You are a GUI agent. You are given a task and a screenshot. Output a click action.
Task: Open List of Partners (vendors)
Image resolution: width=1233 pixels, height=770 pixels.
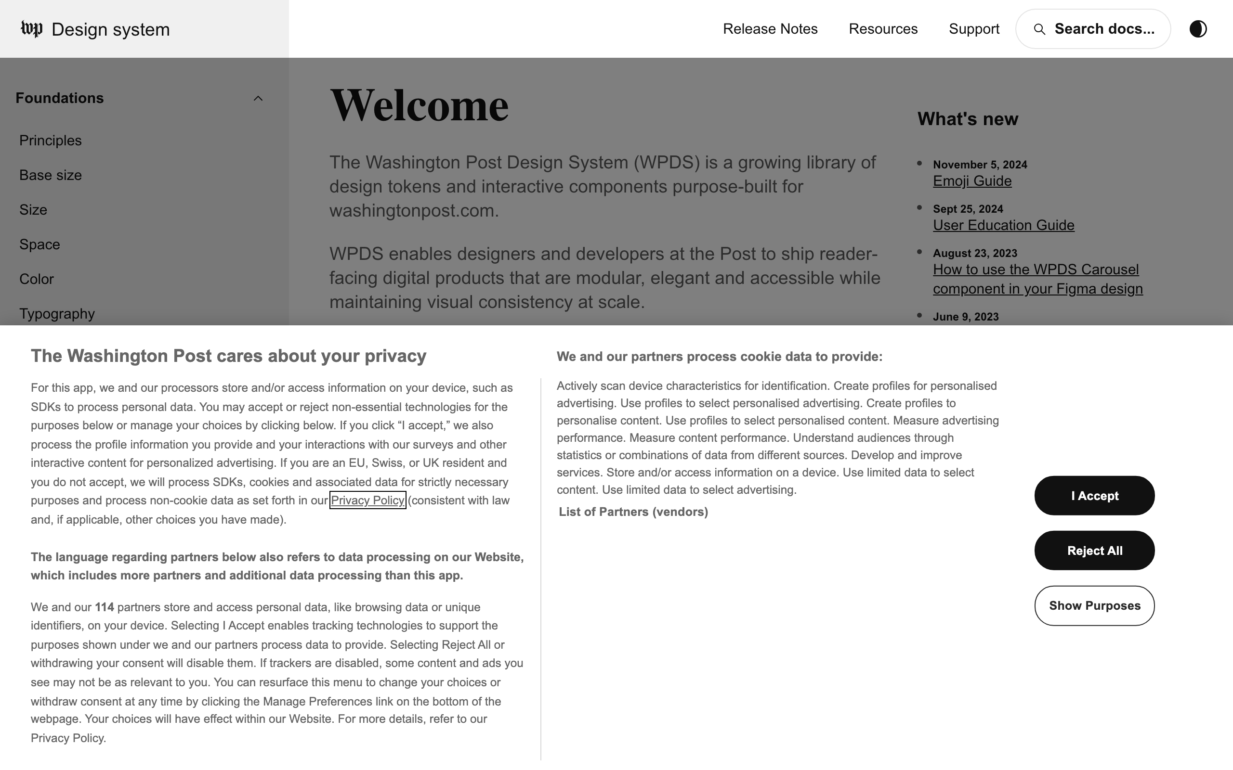click(x=633, y=512)
